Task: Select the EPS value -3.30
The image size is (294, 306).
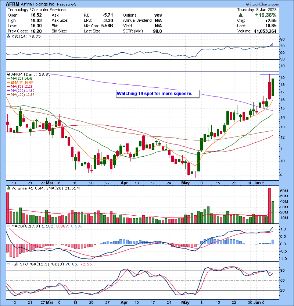Action: click(108, 21)
